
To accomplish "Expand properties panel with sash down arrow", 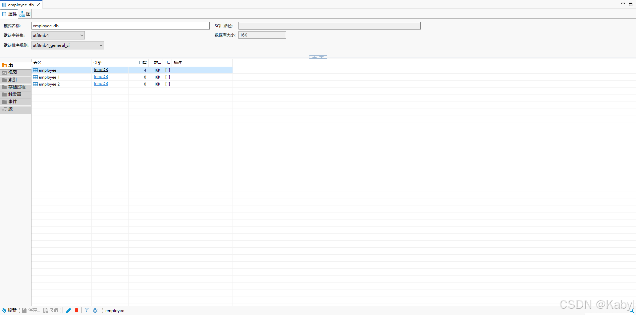I will click(x=322, y=57).
